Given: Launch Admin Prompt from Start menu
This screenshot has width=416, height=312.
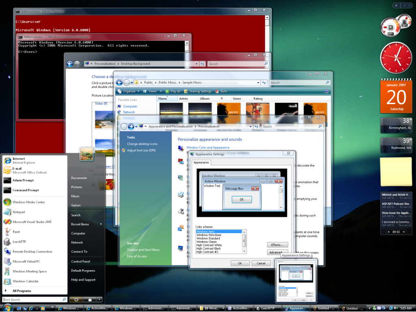Looking at the screenshot, I should point(35,181).
